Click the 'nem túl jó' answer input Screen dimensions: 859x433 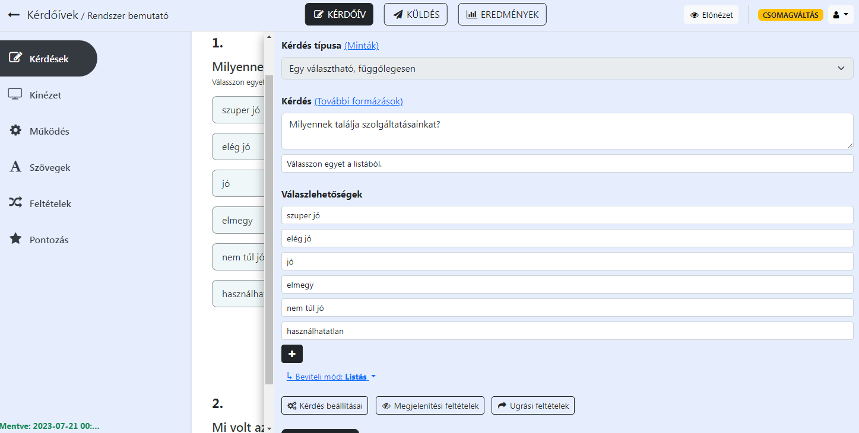coord(567,308)
